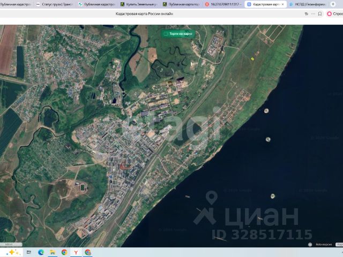
Task: Switch to the "Статус груза | Транс" tab
Action: (54, 4)
